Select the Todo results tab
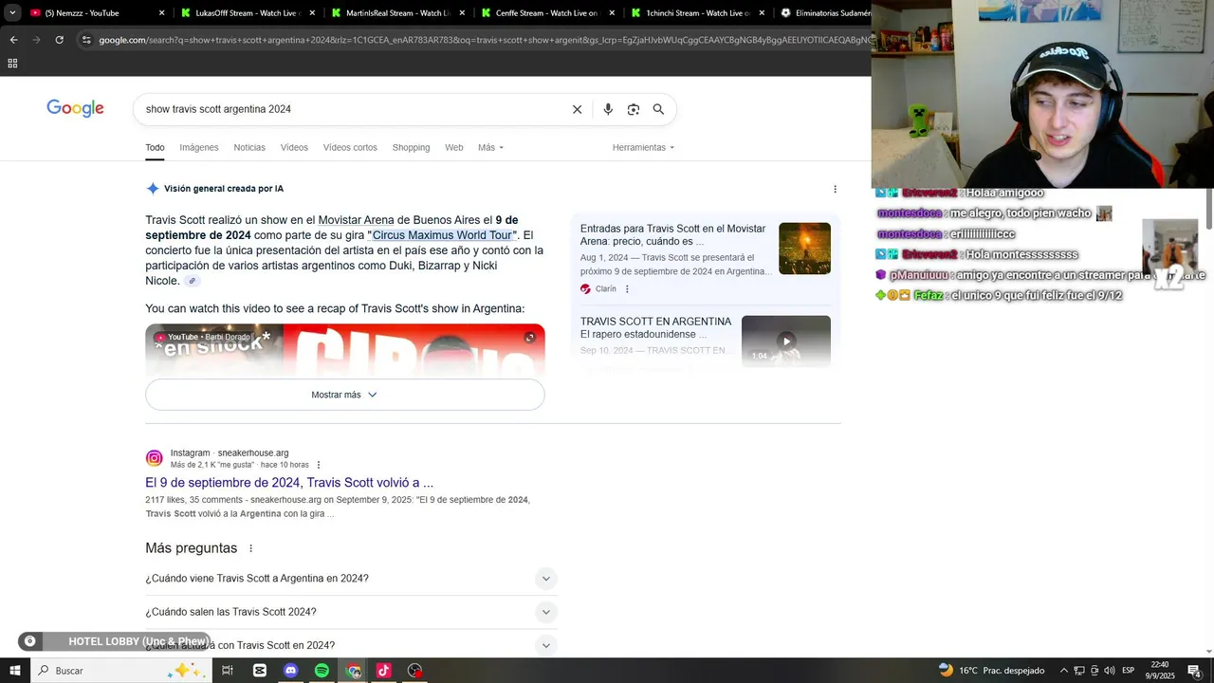This screenshot has width=1214, height=683. (155, 148)
